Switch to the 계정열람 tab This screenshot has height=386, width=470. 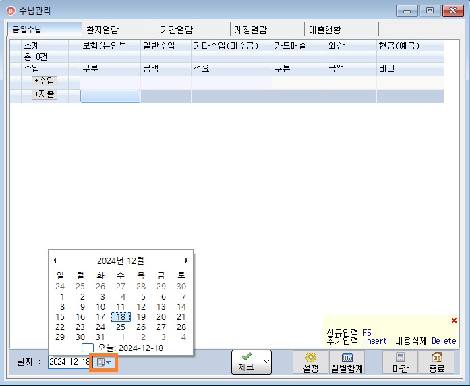[x=267, y=30]
